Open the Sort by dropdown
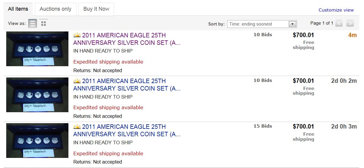364x168 pixels. click(262, 24)
